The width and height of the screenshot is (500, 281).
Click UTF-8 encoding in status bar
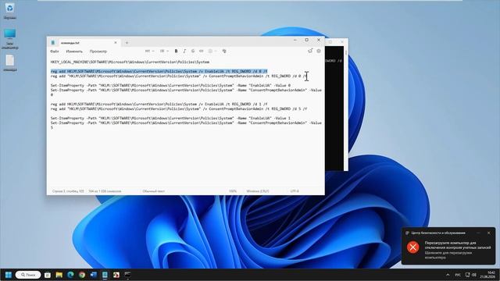(295, 191)
